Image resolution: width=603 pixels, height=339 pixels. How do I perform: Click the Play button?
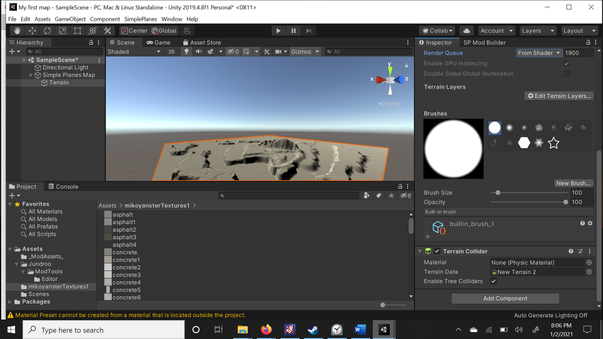pos(278,31)
